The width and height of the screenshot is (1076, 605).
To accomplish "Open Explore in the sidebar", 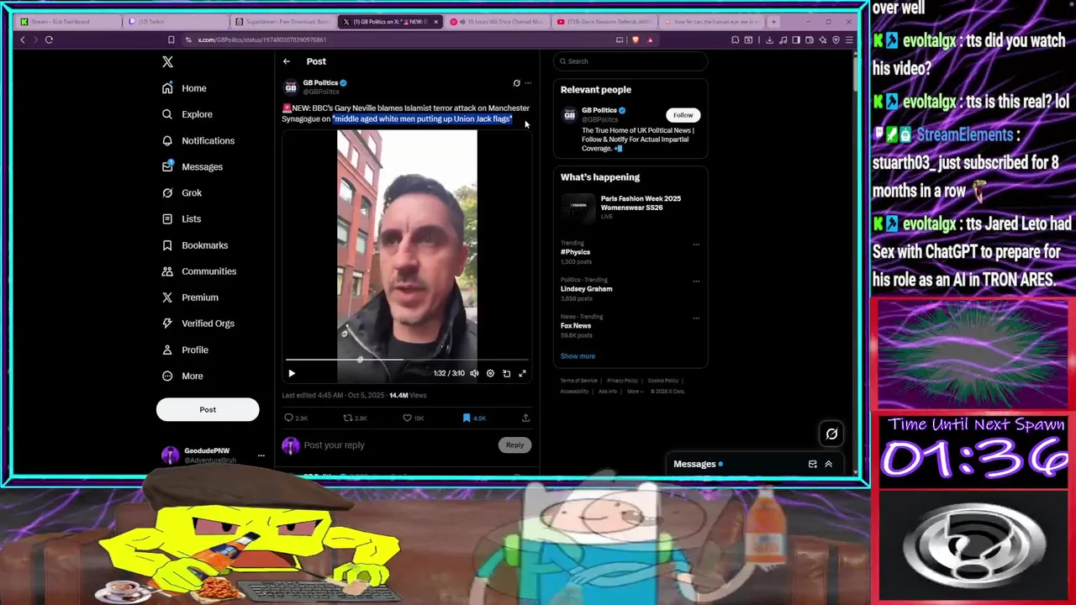I will tap(187, 114).
